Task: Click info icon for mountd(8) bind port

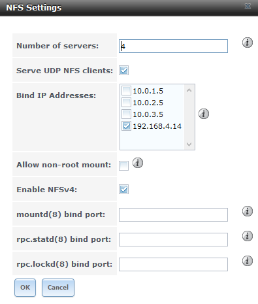Action: tap(248, 211)
